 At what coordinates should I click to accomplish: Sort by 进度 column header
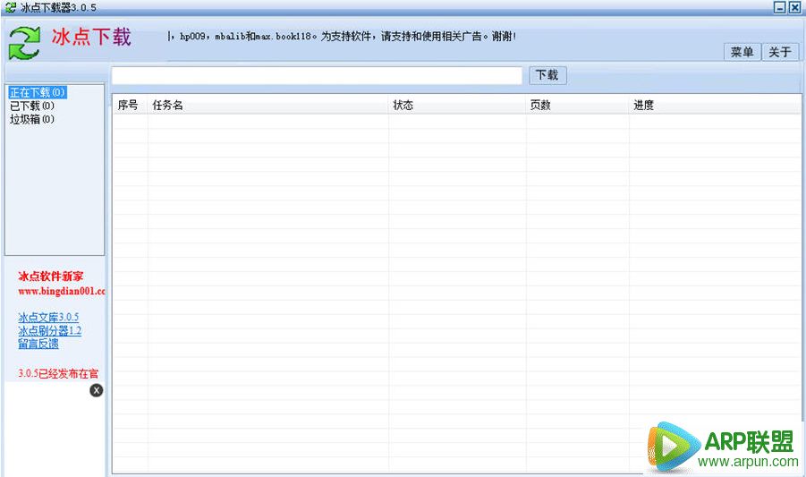click(x=715, y=105)
